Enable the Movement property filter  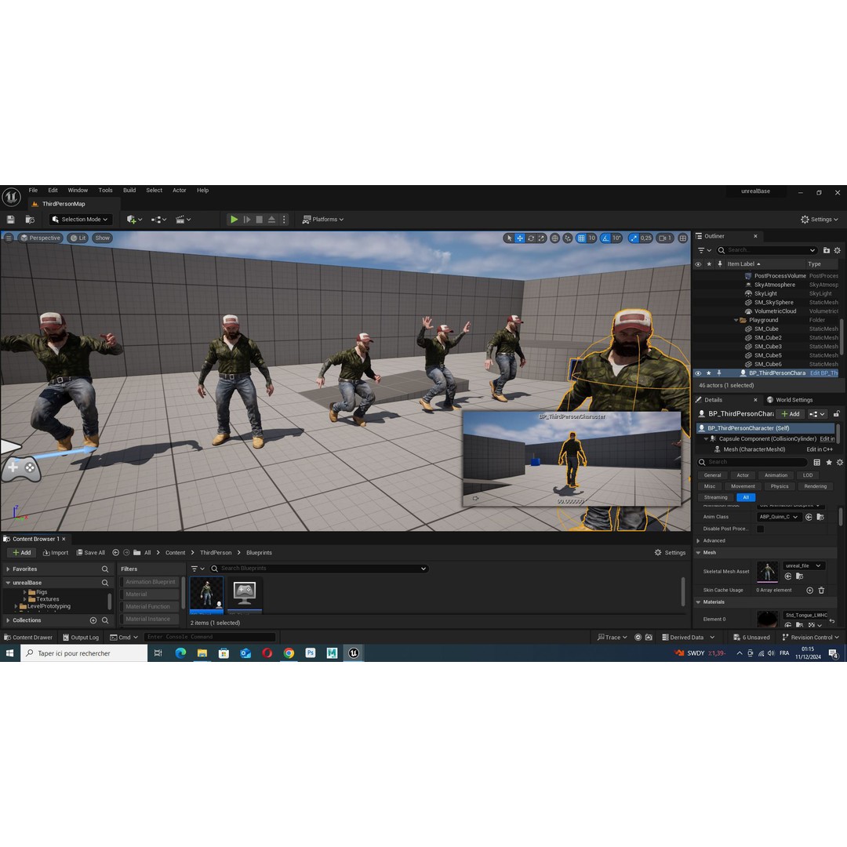[743, 487]
